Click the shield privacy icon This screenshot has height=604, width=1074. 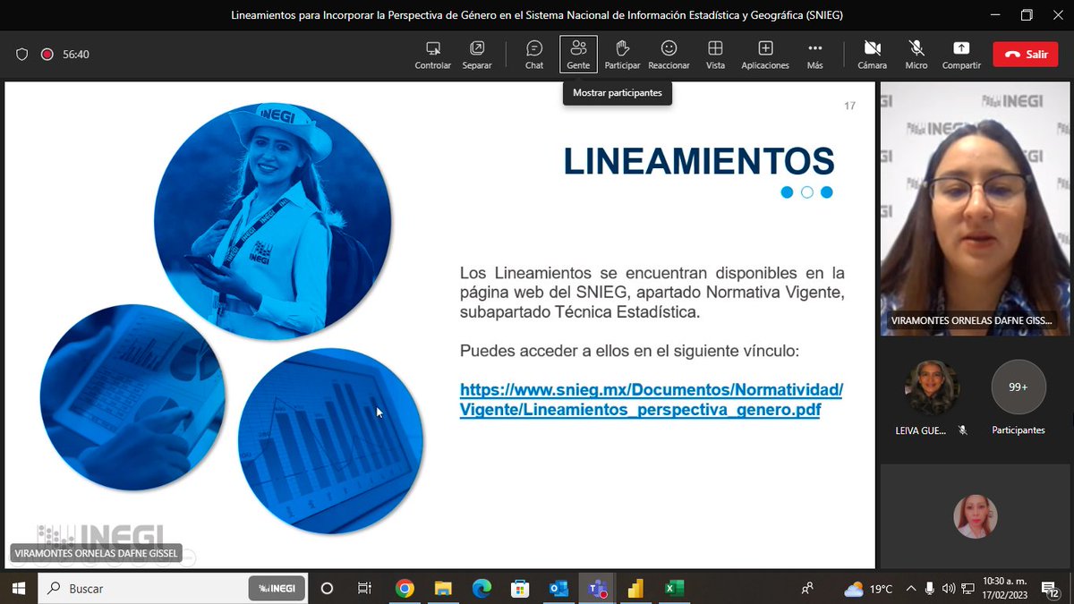tap(22, 55)
